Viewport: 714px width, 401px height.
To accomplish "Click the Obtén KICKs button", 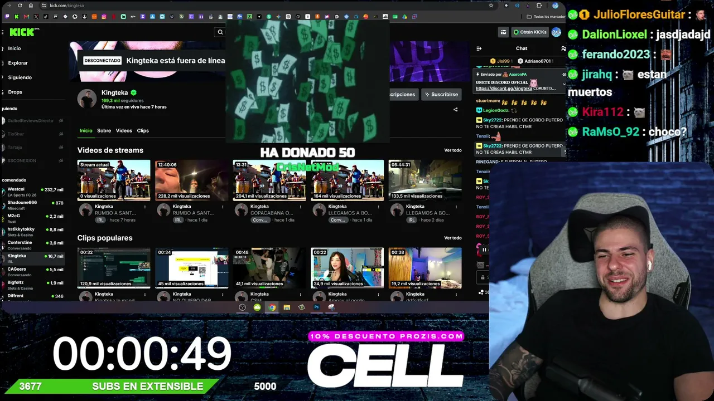I will point(530,32).
